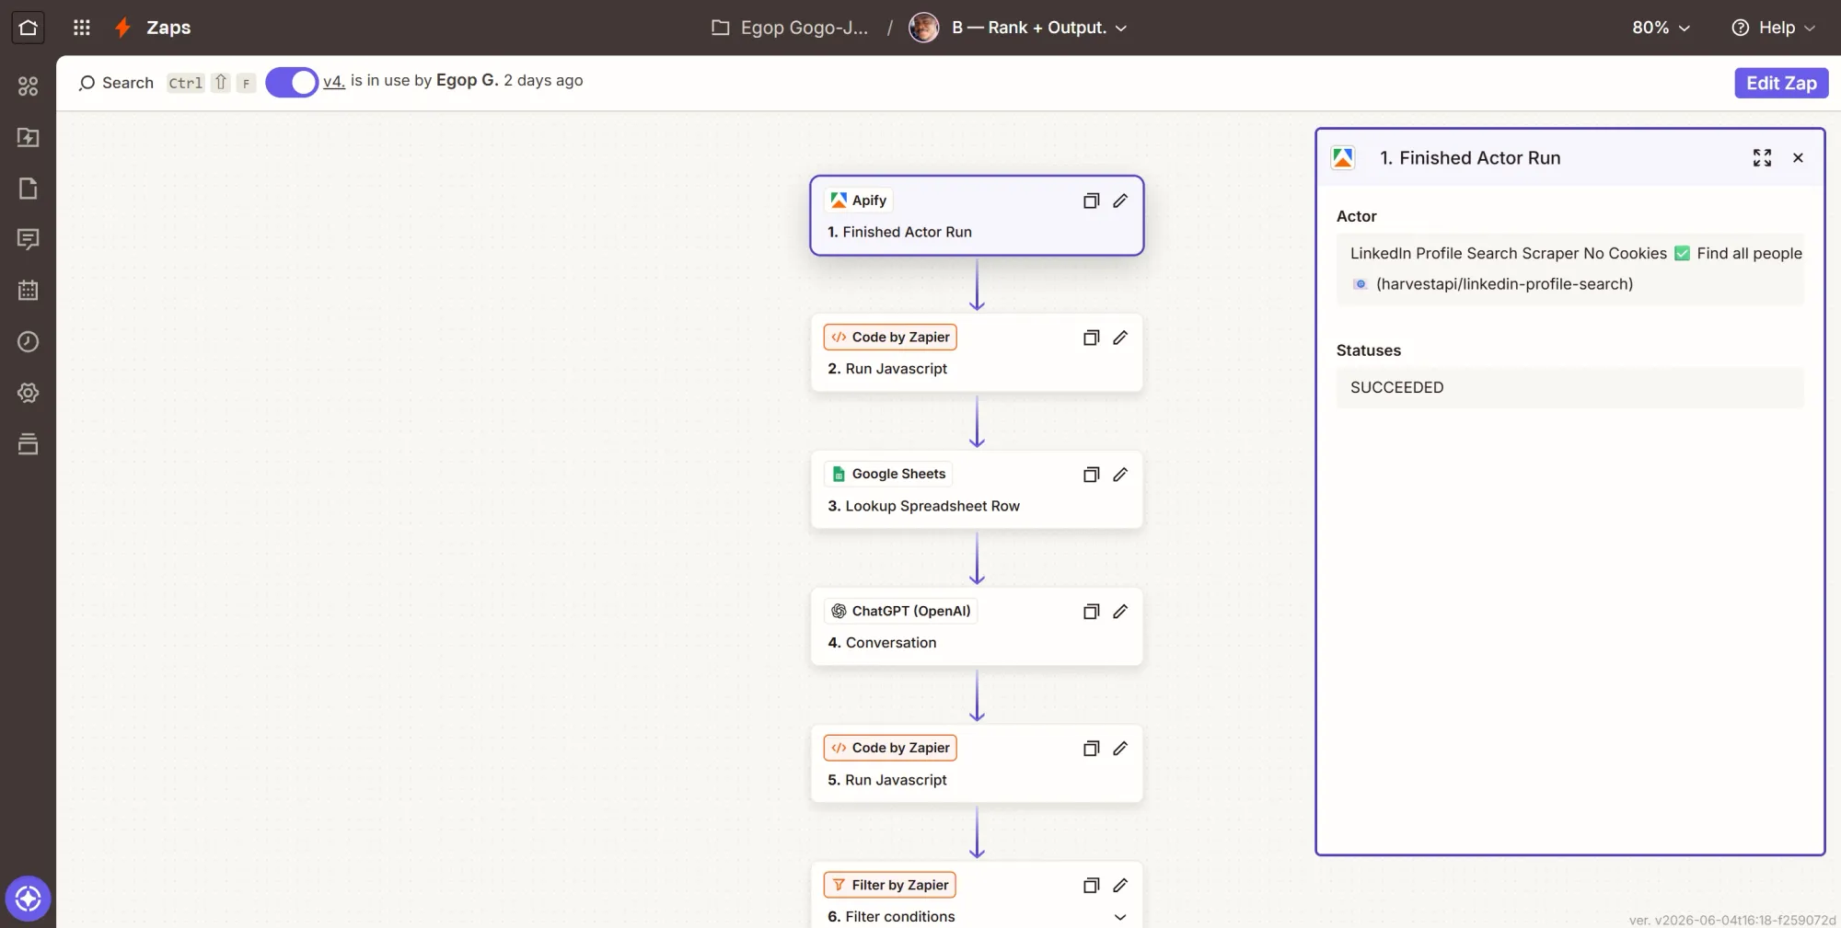Expand the B — Rank + Output zap name dropdown
Image resolution: width=1841 pixels, height=928 pixels.
[x=1039, y=28]
